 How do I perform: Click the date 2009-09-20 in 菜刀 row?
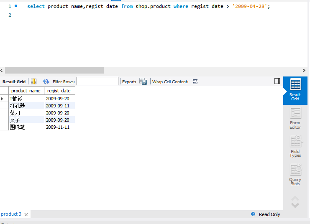pos(60,113)
